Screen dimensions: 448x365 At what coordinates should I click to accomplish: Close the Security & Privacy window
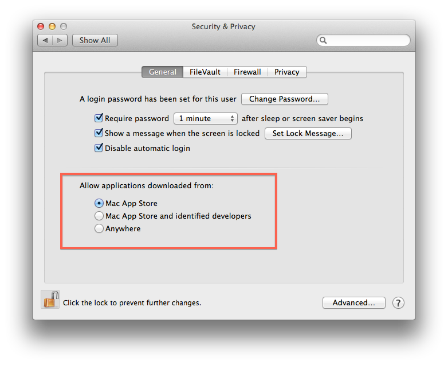(x=41, y=26)
